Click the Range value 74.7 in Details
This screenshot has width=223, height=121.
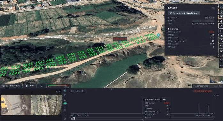(x=212, y=44)
